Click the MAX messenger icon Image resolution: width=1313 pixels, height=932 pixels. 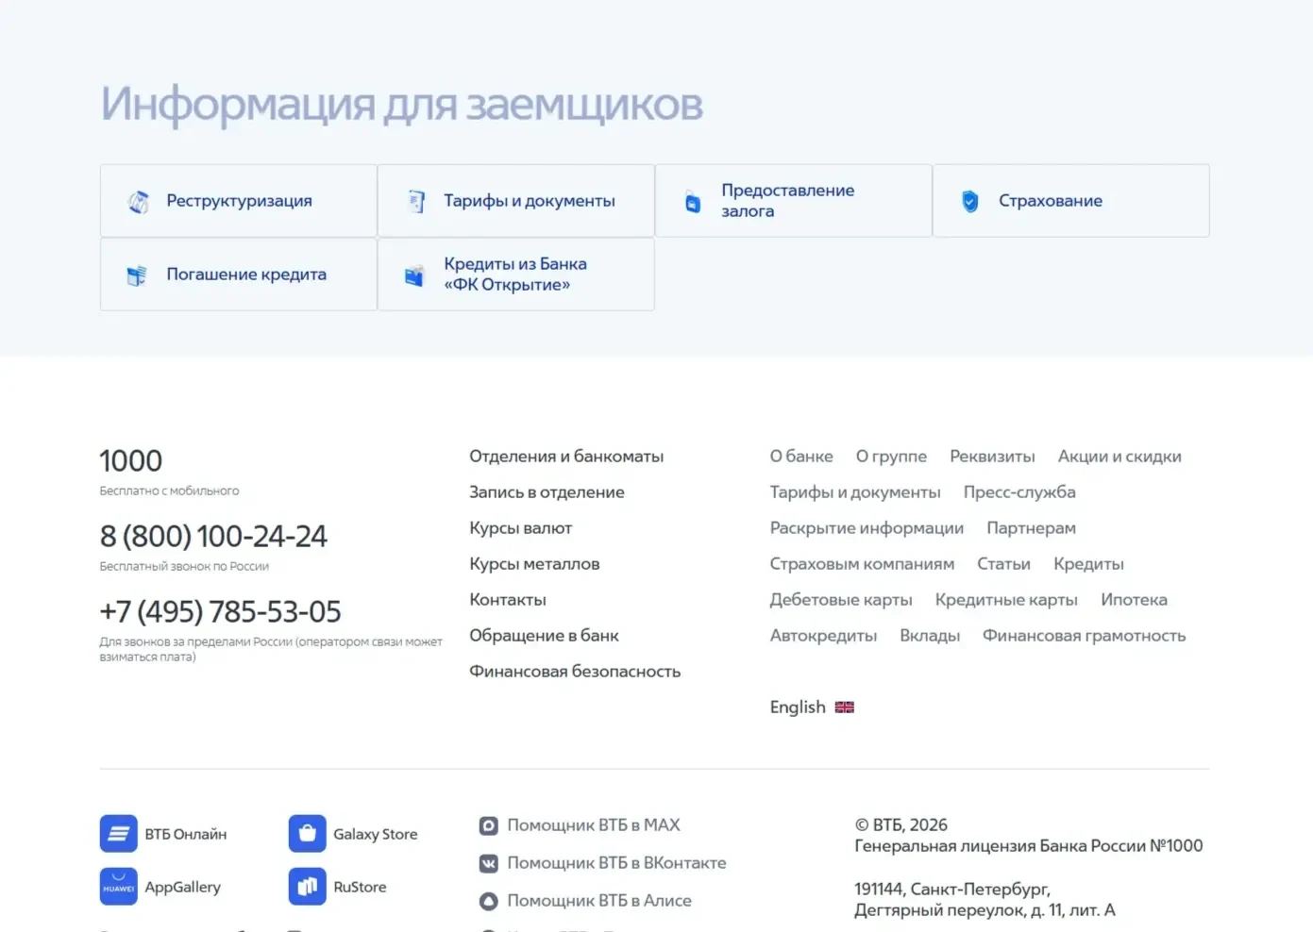point(489,825)
